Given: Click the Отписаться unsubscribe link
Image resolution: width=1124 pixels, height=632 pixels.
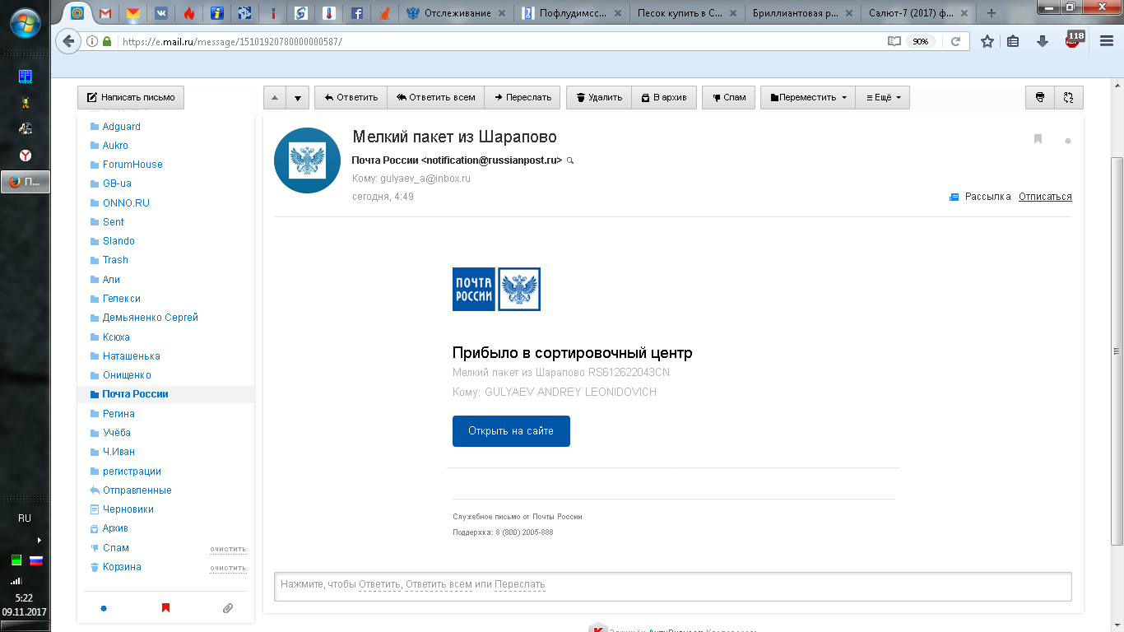Looking at the screenshot, I should [1045, 197].
